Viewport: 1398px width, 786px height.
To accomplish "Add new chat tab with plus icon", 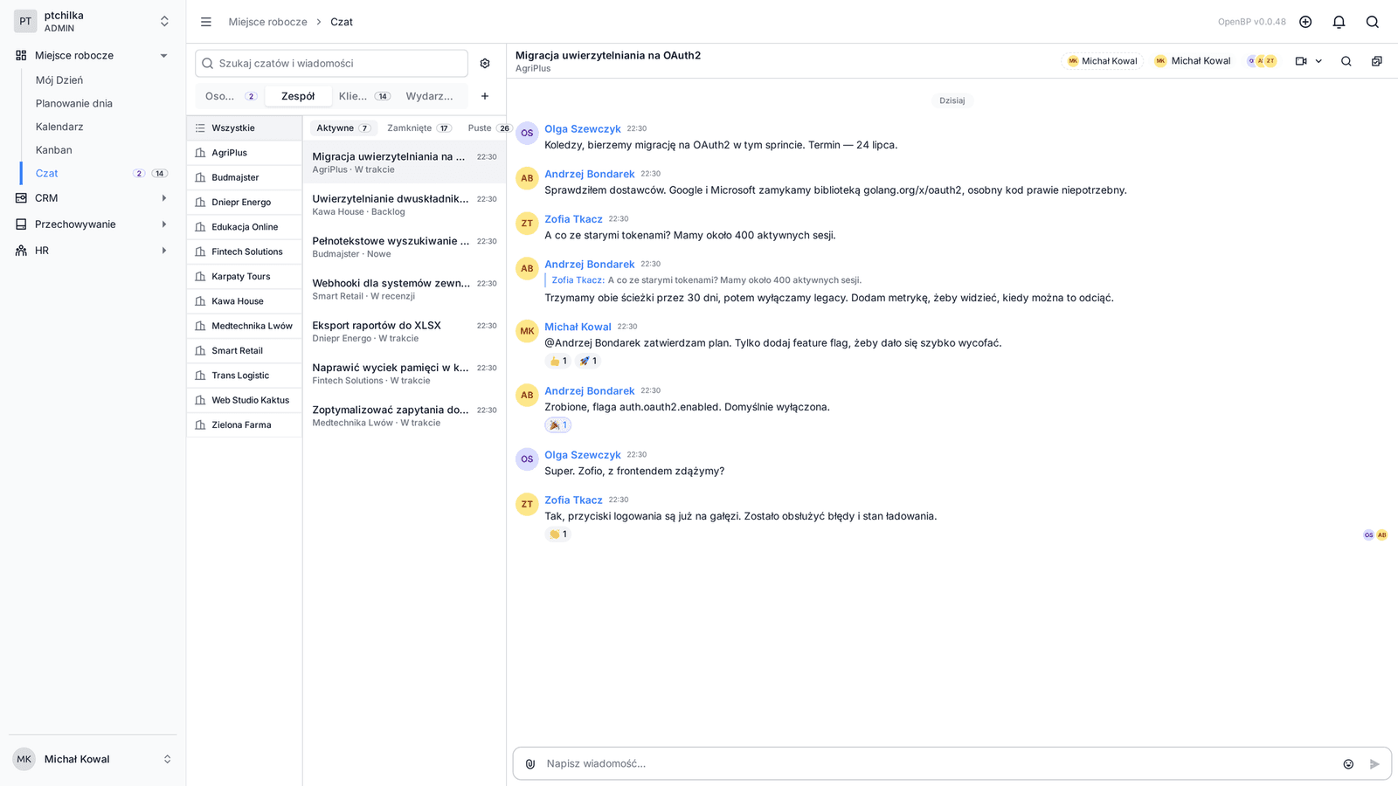I will coord(485,96).
